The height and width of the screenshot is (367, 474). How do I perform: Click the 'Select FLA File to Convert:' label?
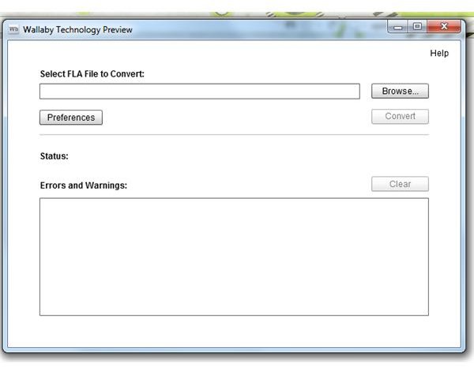[92, 74]
